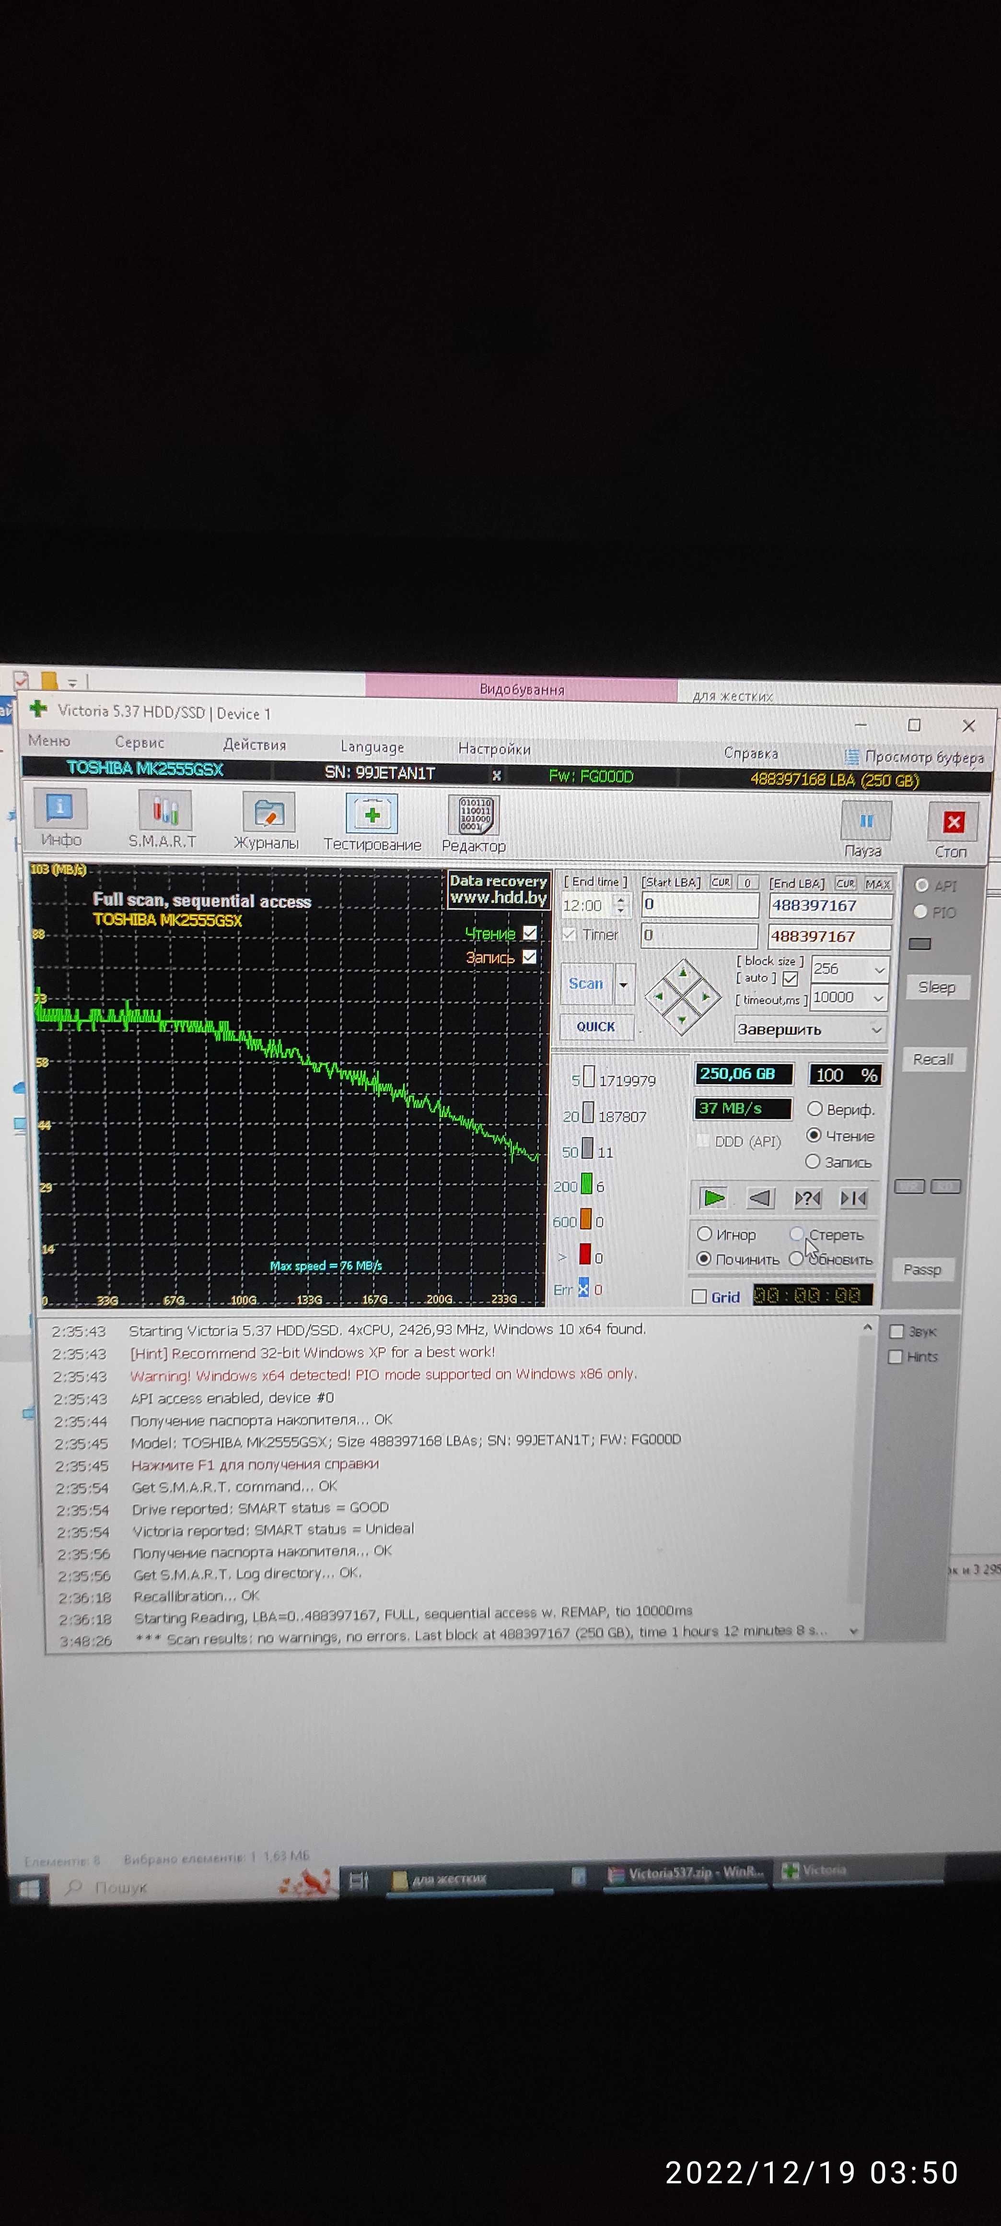Click the End time spinner arrows
The width and height of the screenshot is (1001, 2226).
pyautogui.click(x=621, y=905)
